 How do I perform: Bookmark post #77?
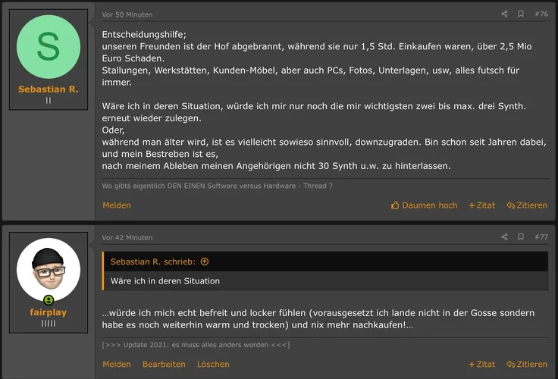coord(521,237)
